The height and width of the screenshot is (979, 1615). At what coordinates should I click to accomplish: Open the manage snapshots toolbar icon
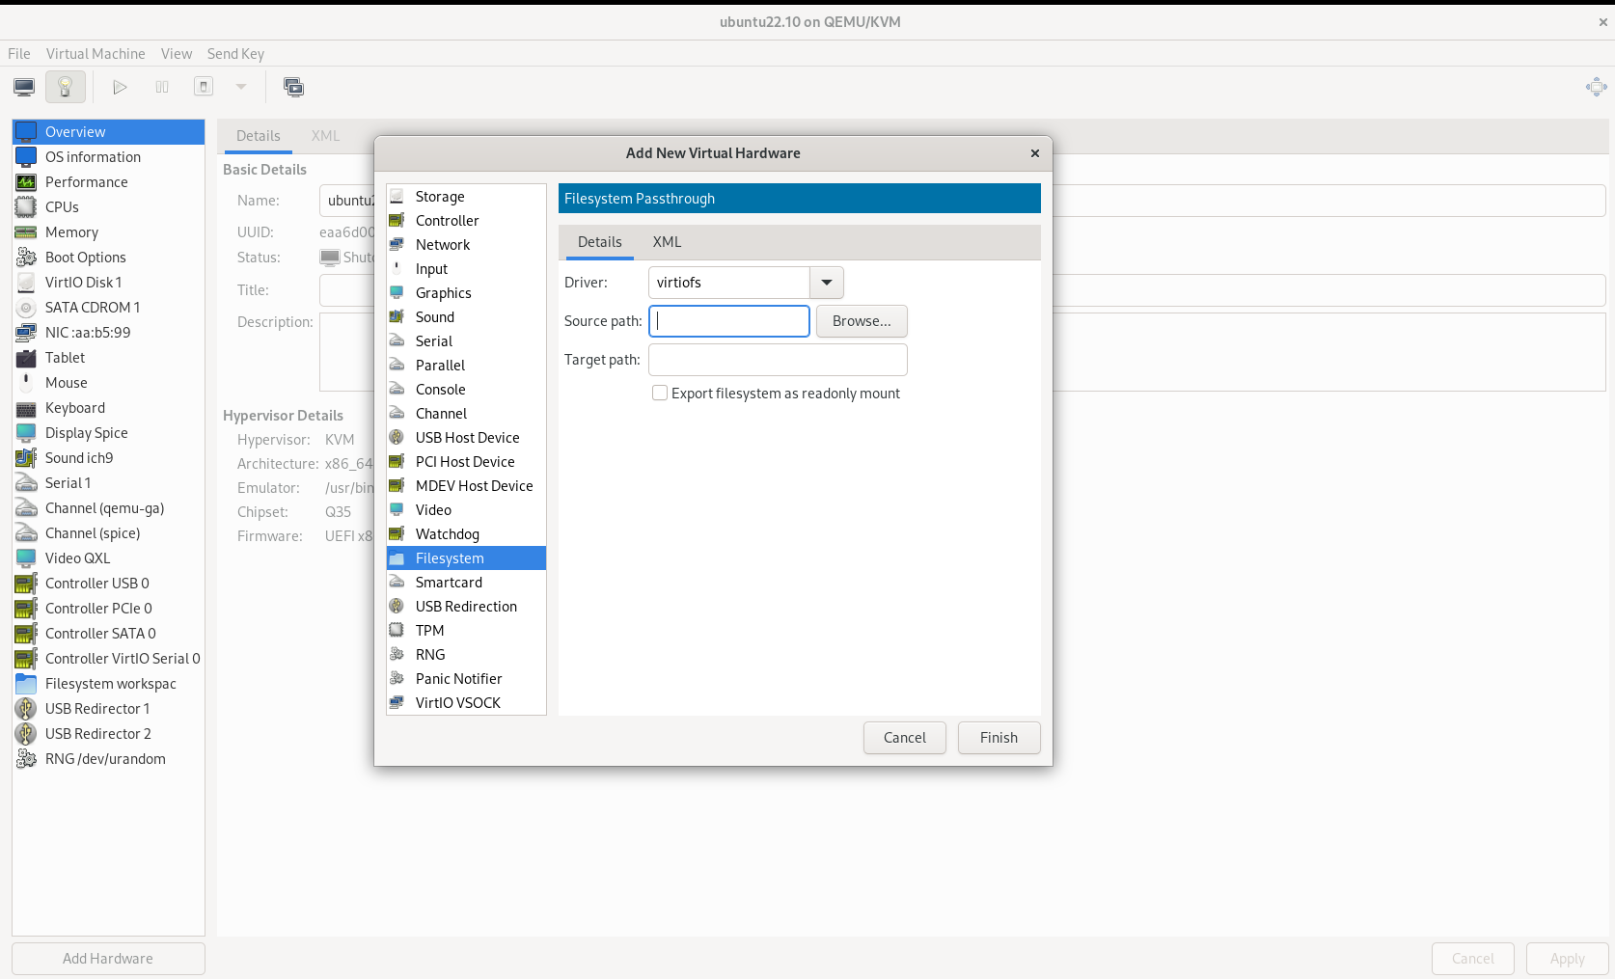[x=293, y=88]
